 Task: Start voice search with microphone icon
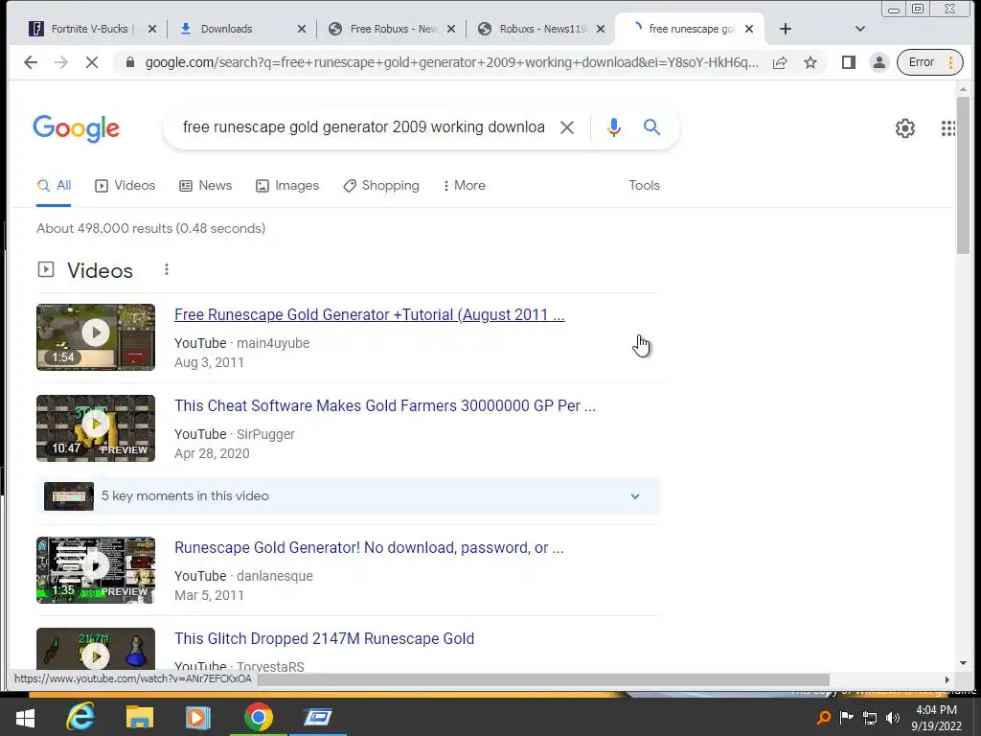pos(614,127)
